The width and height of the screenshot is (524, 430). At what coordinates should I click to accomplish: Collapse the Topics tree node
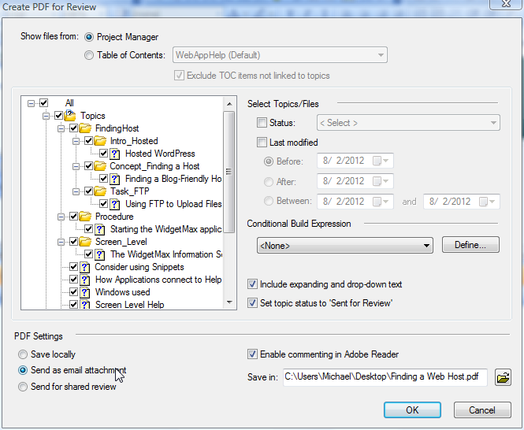tap(46, 116)
